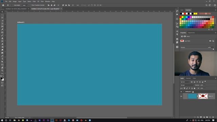The height and width of the screenshot is (122, 217).
Task: Click the Create new group folder icon
Action: (207, 117)
